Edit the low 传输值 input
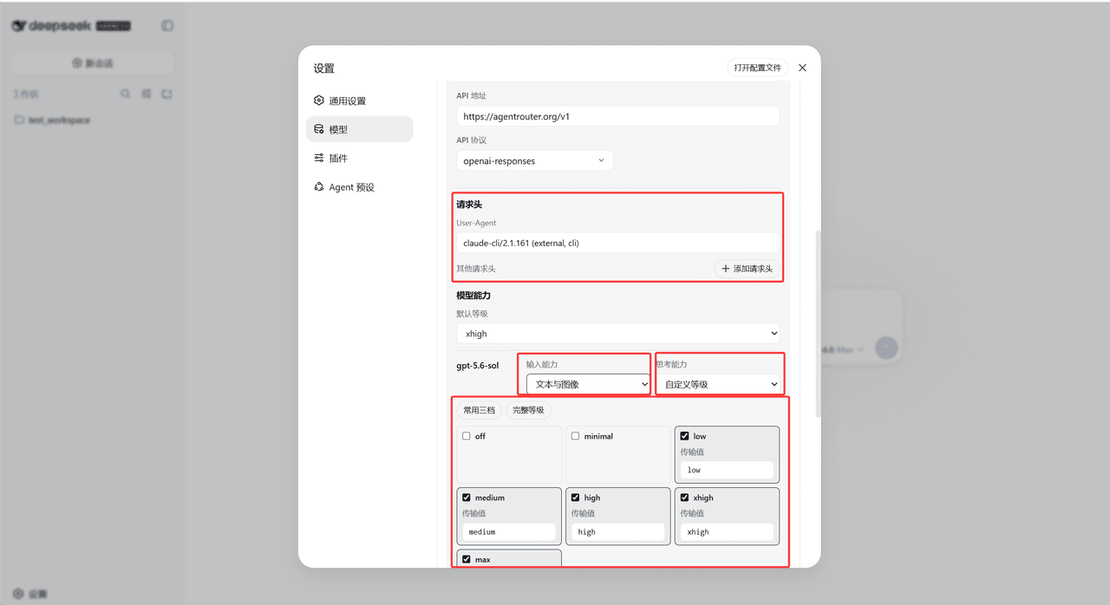 point(727,470)
